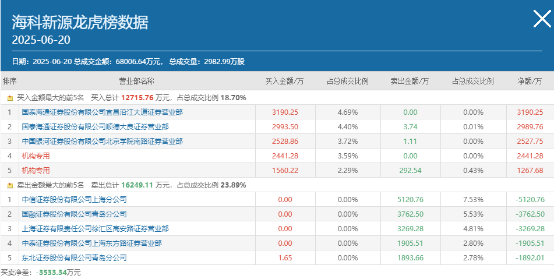Click 占总成交比例 header right of 买入金额/万
Screen dimensions: 554x279
point(348,81)
